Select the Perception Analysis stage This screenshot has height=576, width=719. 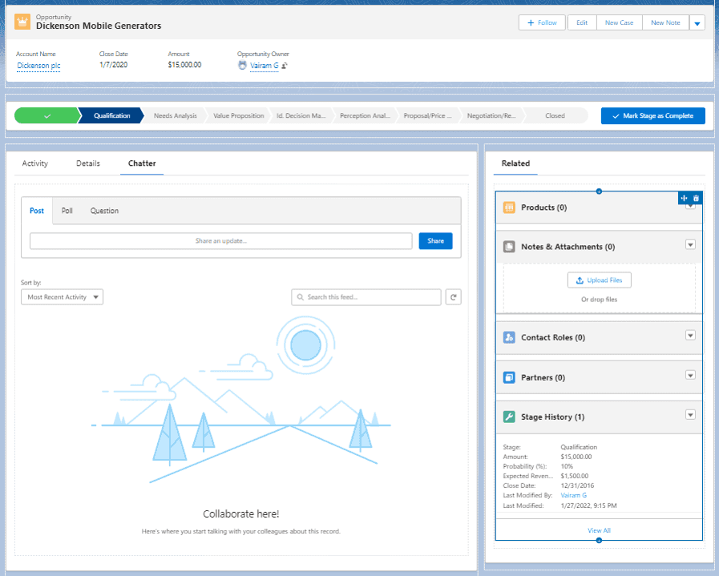click(x=365, y=116)
